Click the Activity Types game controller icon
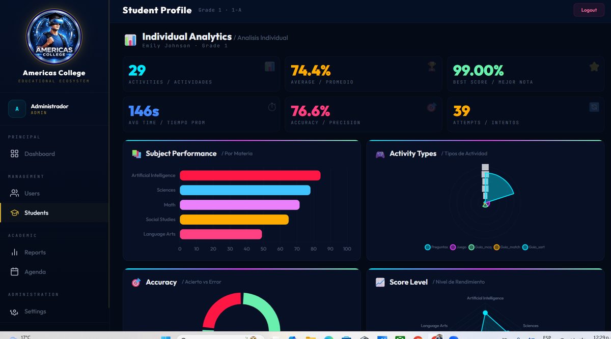Viewport: 611px width, 339px height. (380, 154)
